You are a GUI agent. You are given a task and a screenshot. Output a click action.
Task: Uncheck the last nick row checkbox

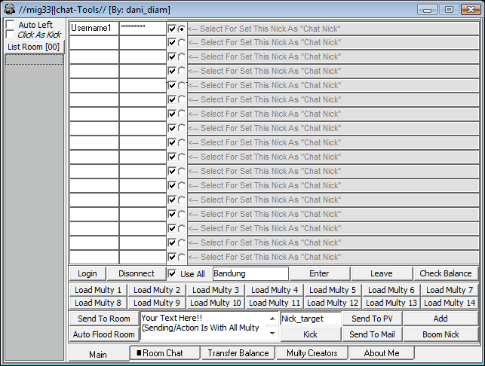tap(172, 257)
